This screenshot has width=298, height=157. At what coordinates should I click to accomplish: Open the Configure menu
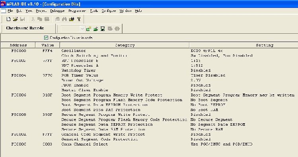[109, 11]
